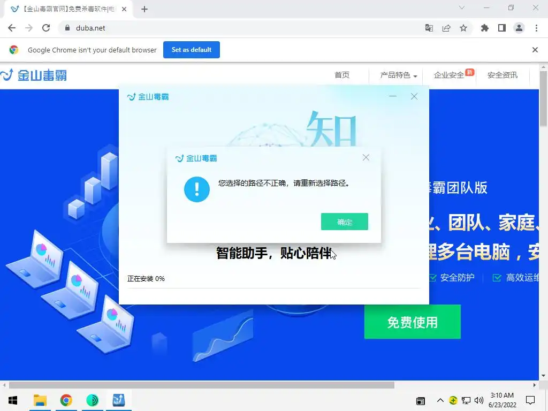Show hidden system tray icons
This screenshot has width=548, height=411.
(440, 400)
